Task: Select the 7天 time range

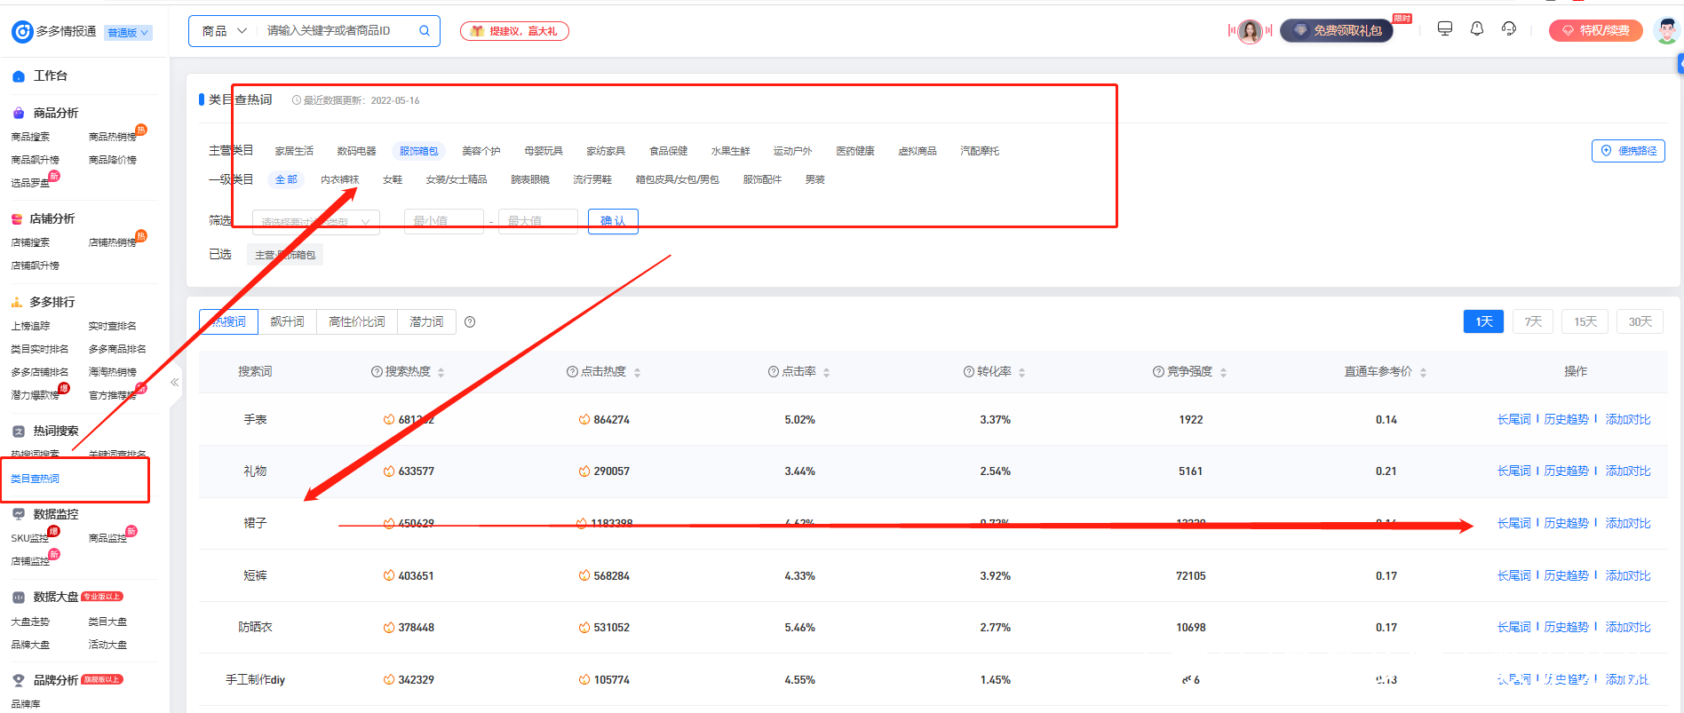Action: click(x=1533, y=321)
